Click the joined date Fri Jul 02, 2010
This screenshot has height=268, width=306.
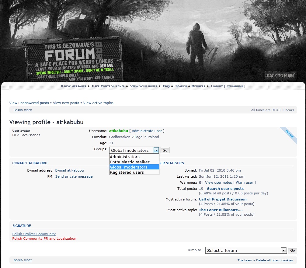220,170
